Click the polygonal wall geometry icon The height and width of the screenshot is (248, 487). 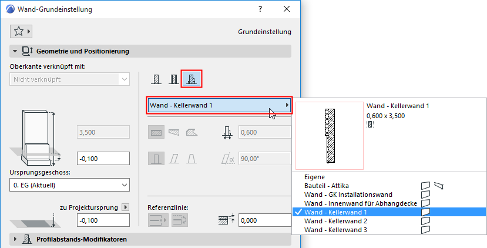(x=192, y=133)
